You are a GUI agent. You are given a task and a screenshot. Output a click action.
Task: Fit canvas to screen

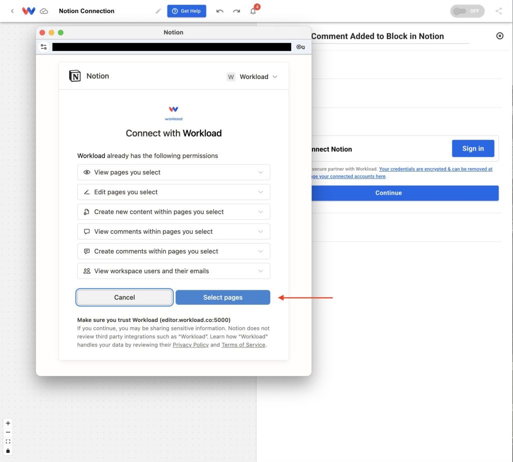8,441
